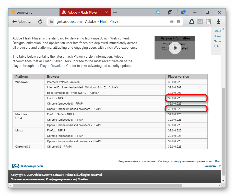Click version 32.0.0.223 in the ChromeOS row
The image size is (234, 196).
point(174,147)
